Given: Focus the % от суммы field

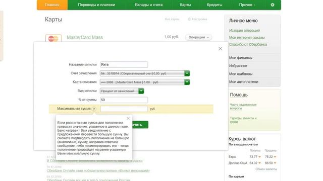Looking at the screenshot, I should coord(124,100).
